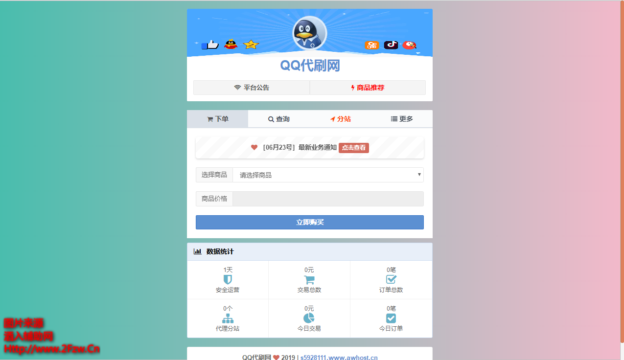The width and height of the screenshot is (624, 360).
Task: Click the cart icon on the 下单 tab
Action: point(210,119)
